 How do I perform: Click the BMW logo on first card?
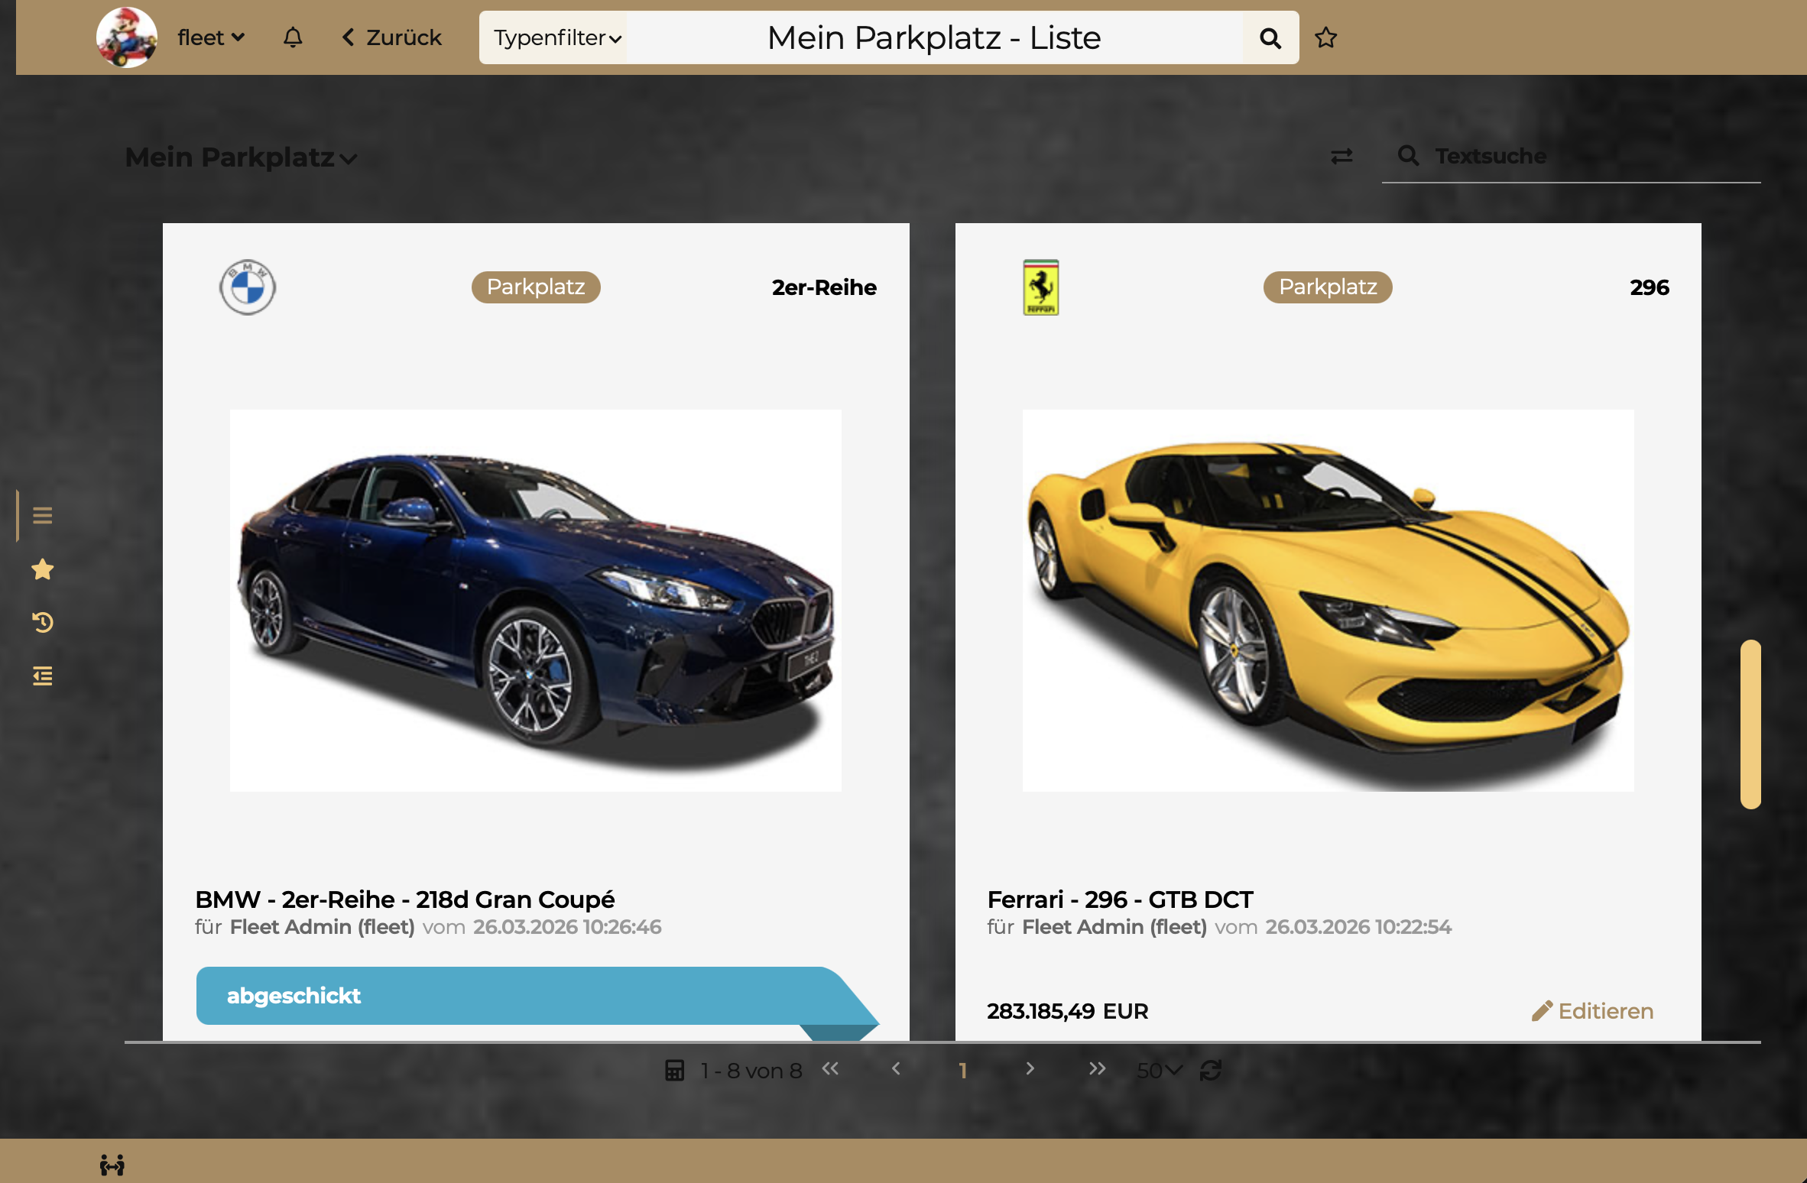coord(248,287)
